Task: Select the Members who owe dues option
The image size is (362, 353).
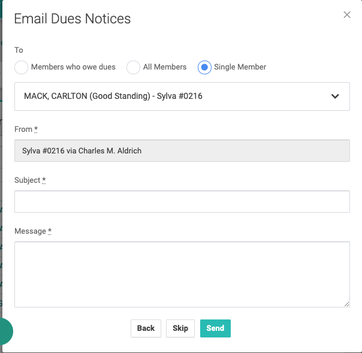Action: click(x=22, y=67)
